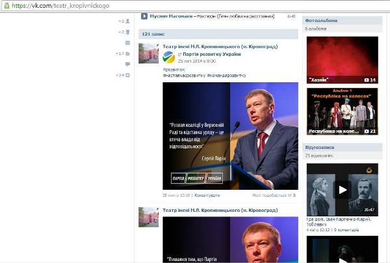Open the '6 альбомів' albums count text

coord(316,29)
